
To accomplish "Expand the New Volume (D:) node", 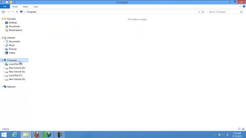I will coord(4,68).
